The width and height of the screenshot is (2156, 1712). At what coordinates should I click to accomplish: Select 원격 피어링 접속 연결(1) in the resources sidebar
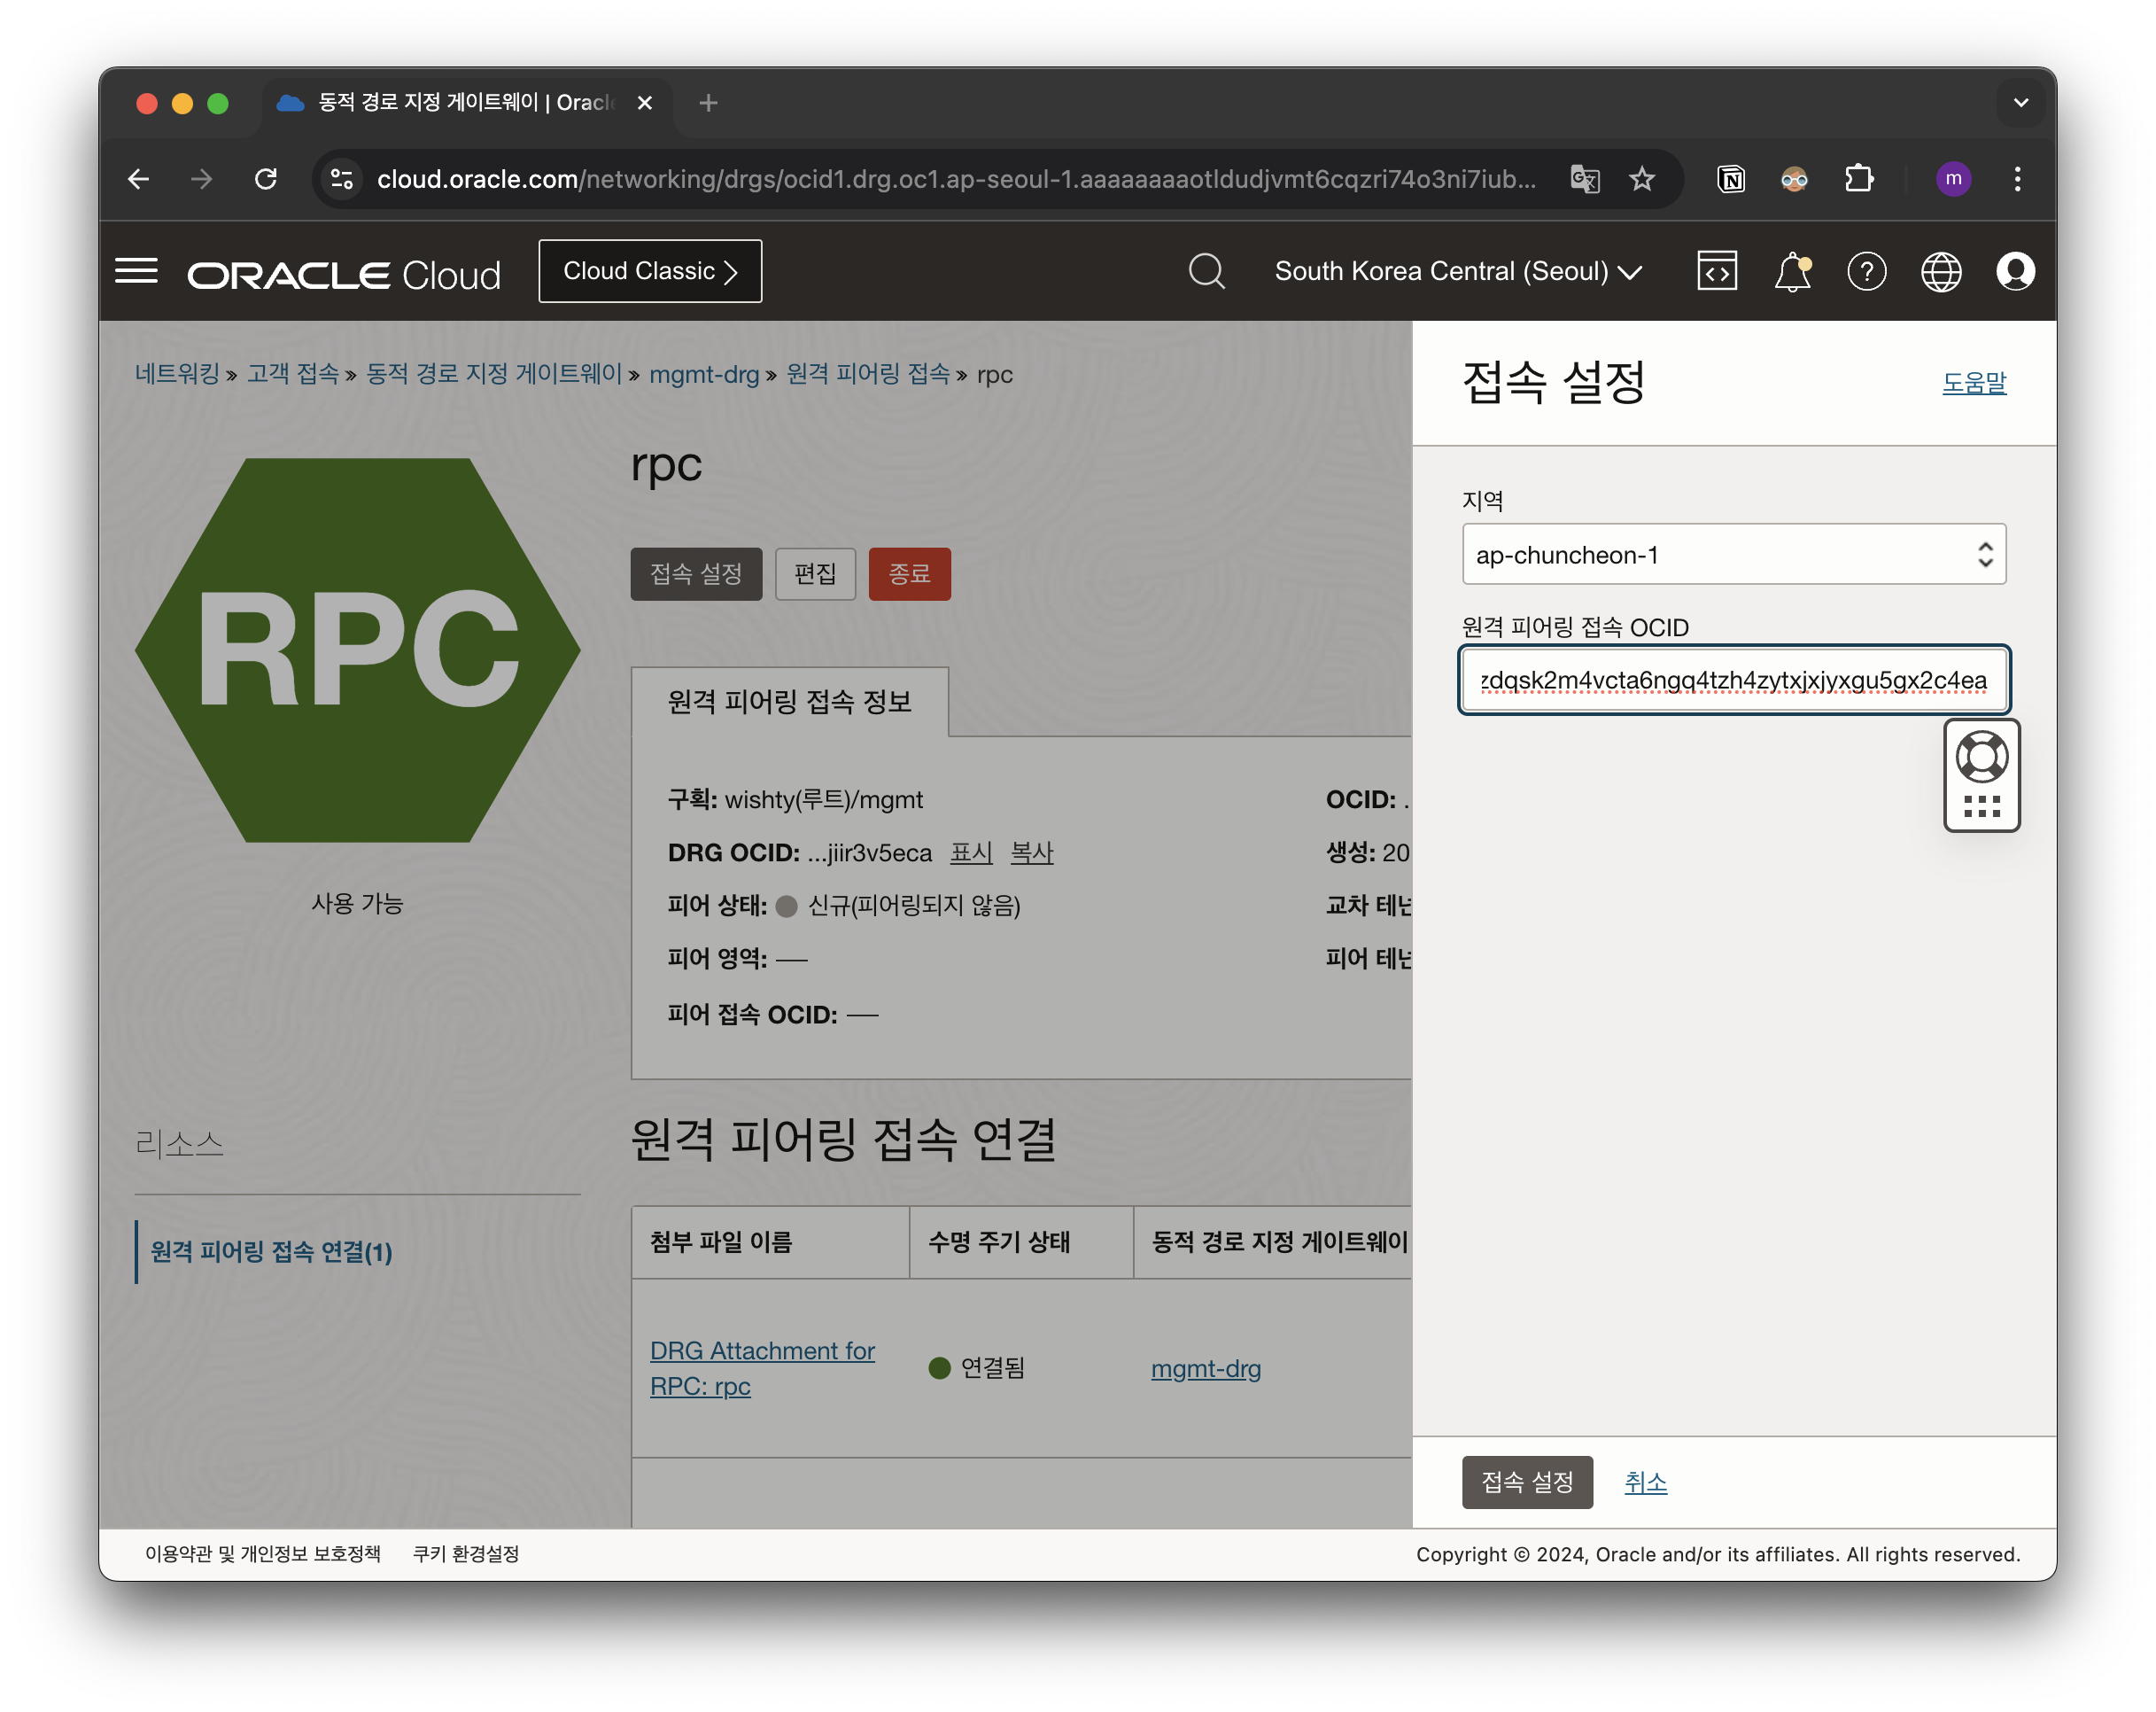271,1252
